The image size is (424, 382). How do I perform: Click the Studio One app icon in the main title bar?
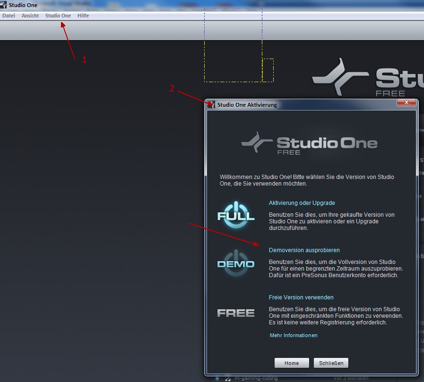tap(3, 5)
